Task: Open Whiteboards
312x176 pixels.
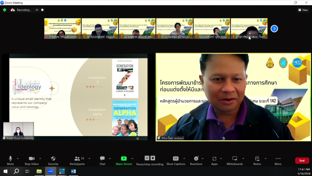Action: pos(235,161)
